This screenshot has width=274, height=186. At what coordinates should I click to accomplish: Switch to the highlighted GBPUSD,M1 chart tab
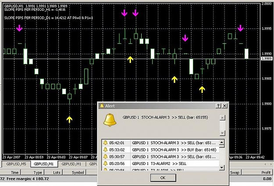point(44,164)
